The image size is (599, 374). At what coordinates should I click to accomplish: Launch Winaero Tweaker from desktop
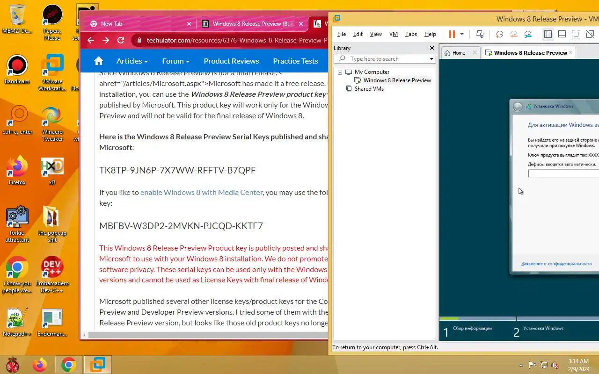tap(52, 123)
